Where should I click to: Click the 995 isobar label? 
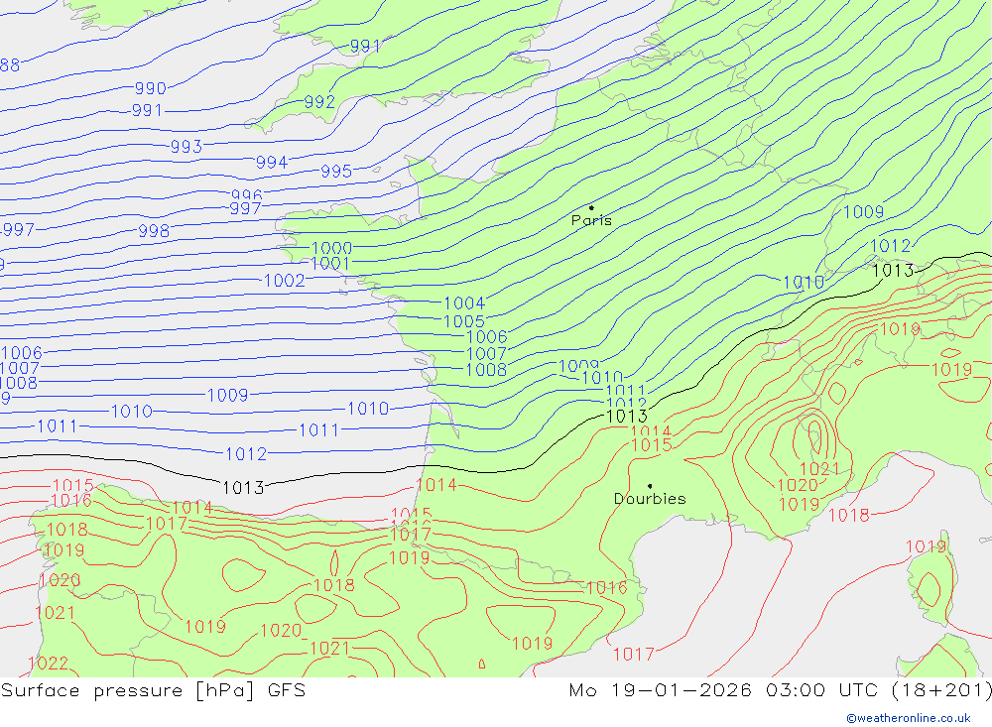point(336,172)
